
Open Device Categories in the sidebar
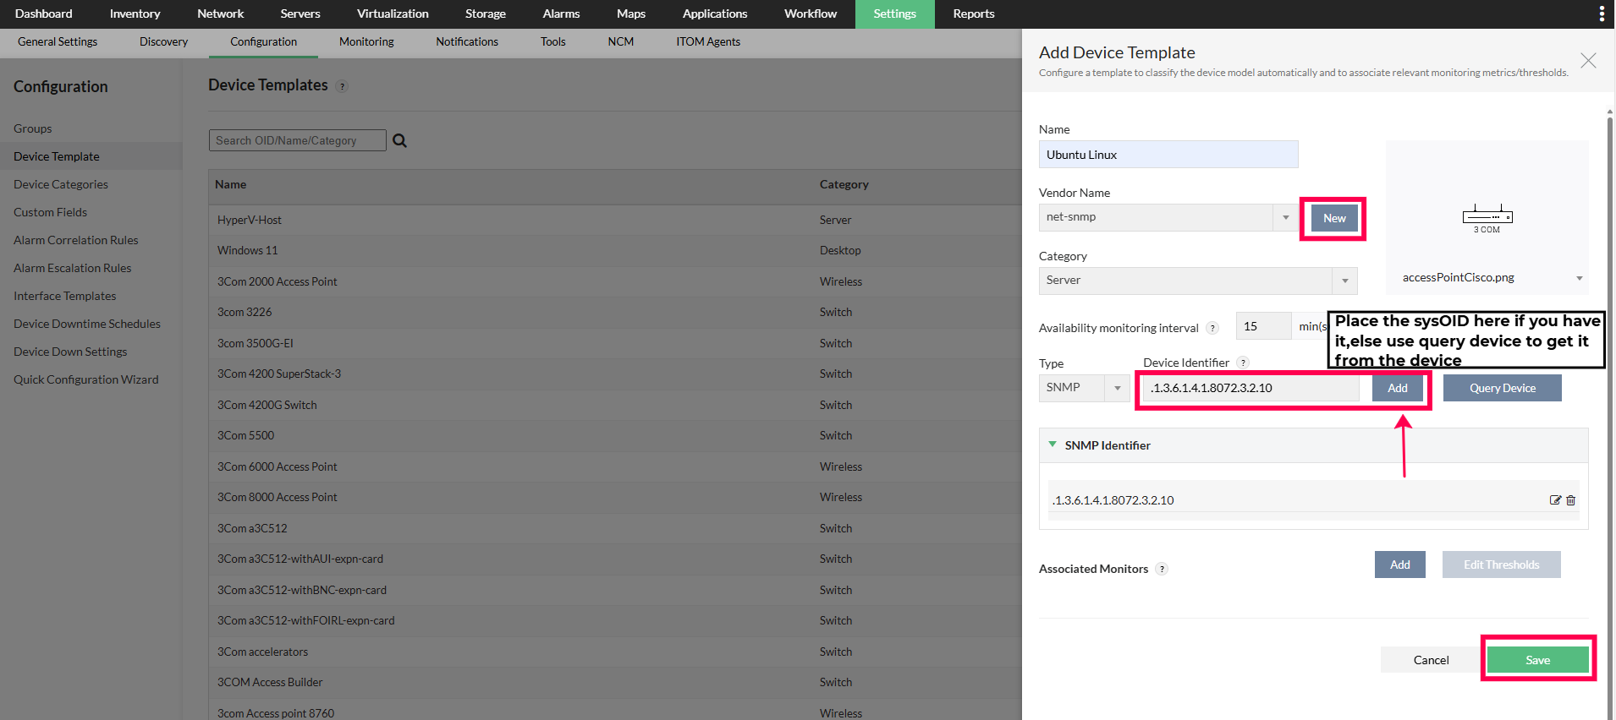click(x=61, y=184)
